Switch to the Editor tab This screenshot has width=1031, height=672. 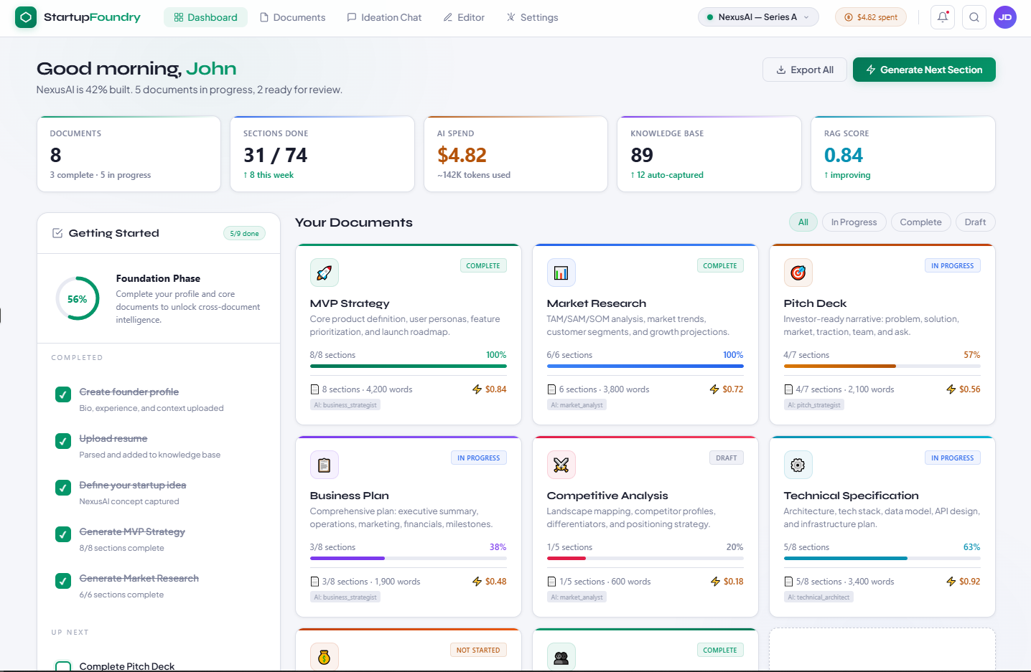tap(464, 17)
